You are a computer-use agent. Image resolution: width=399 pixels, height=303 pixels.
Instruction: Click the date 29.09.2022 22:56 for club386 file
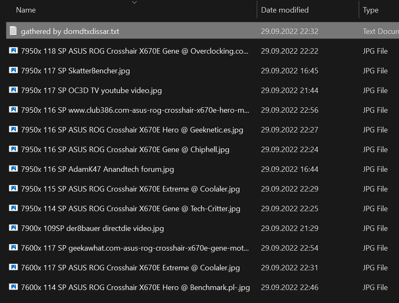click(289, 110)
